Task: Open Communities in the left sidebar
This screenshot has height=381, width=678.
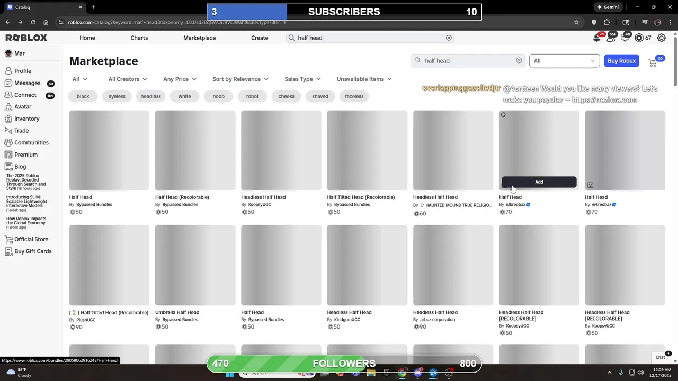Action: [31, 143]
